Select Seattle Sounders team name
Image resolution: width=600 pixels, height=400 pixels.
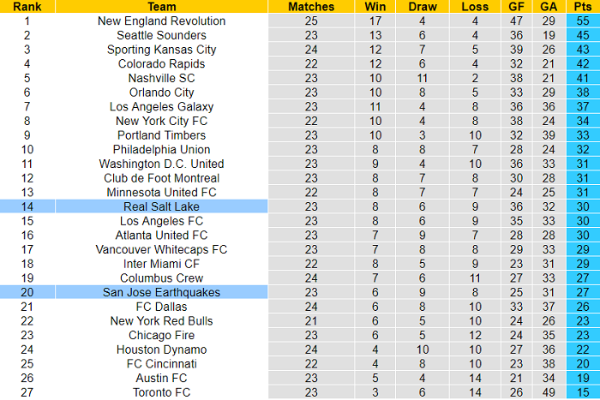161,35
